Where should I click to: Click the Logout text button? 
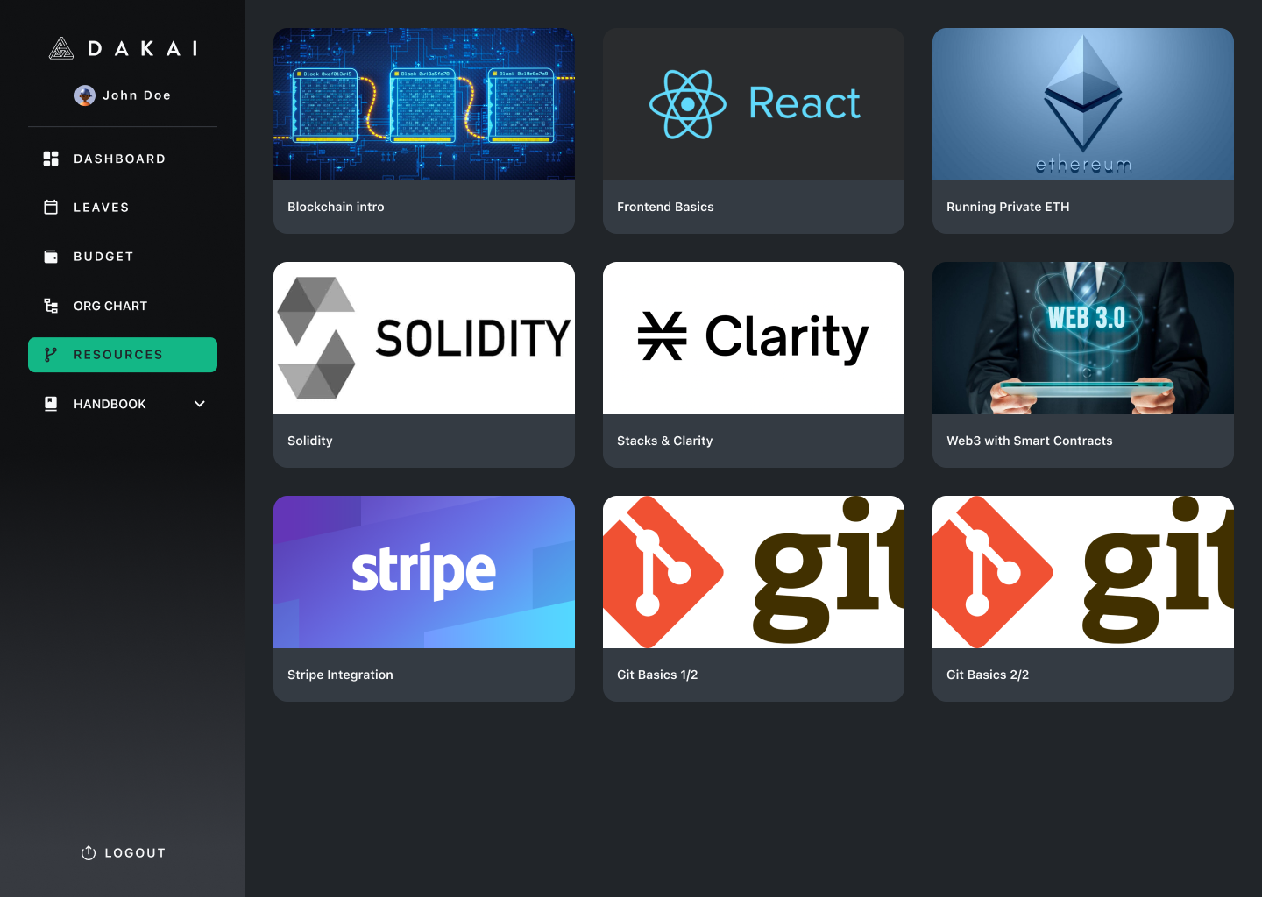tap(135, 853)
